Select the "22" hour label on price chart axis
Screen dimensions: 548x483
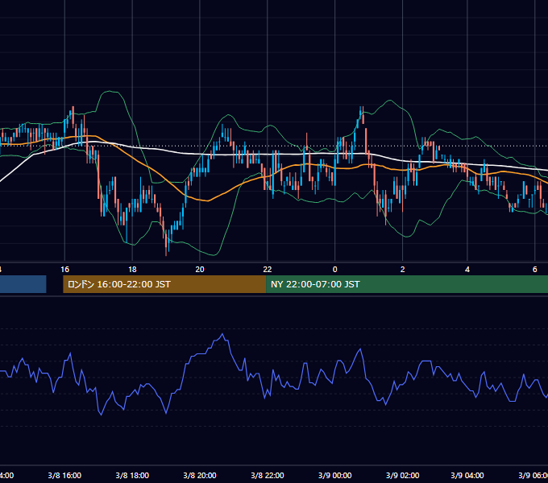tap(267, 270)
